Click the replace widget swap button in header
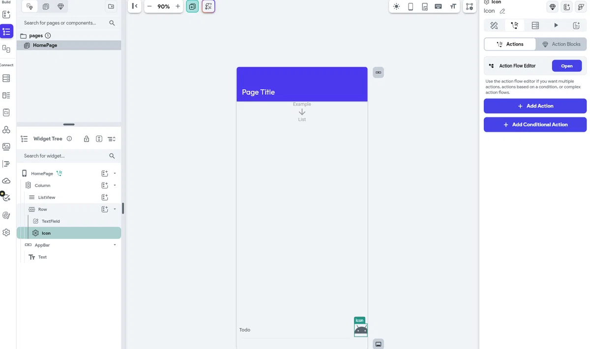 (581, 6)
